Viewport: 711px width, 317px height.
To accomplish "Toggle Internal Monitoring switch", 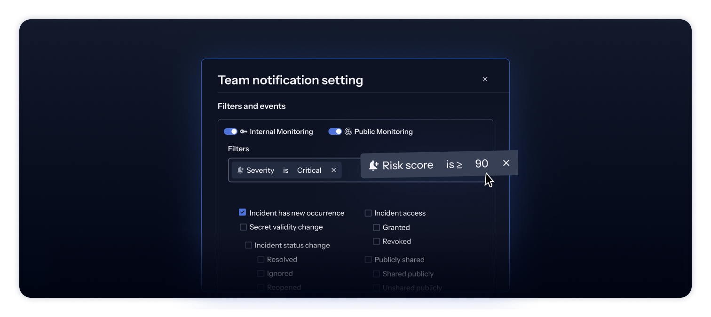I will click(230, 131).
